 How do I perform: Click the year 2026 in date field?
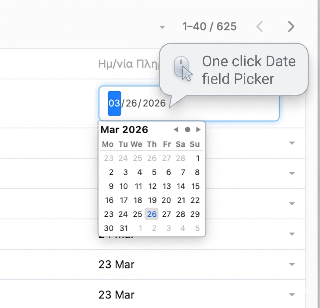click(x=154, y=103)
